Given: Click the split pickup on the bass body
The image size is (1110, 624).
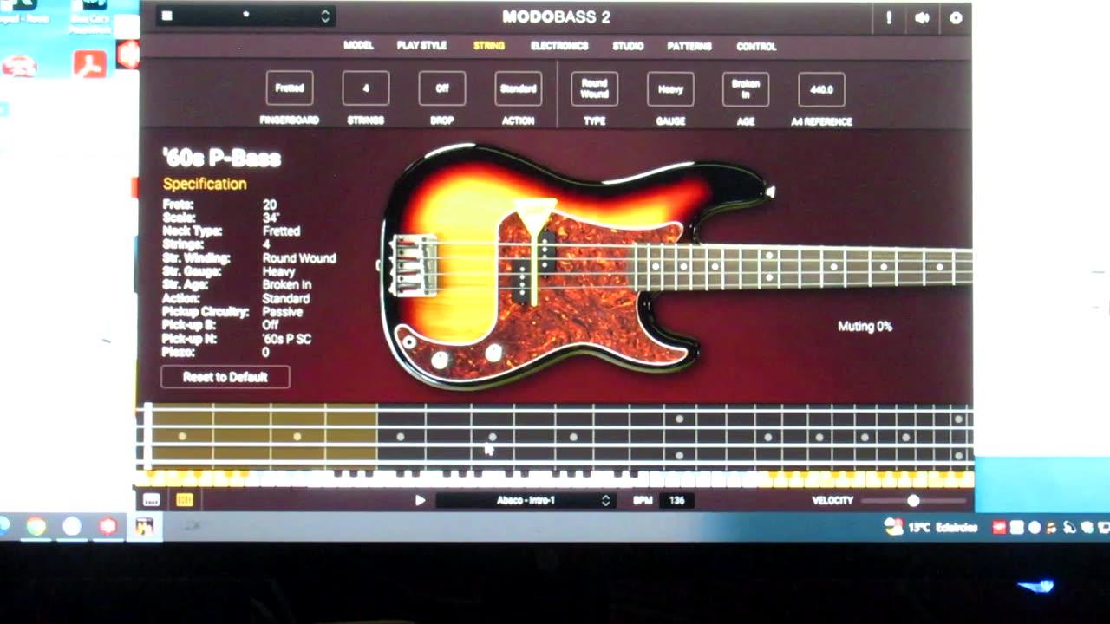Looking at the screenshot, I should (534, 267).
